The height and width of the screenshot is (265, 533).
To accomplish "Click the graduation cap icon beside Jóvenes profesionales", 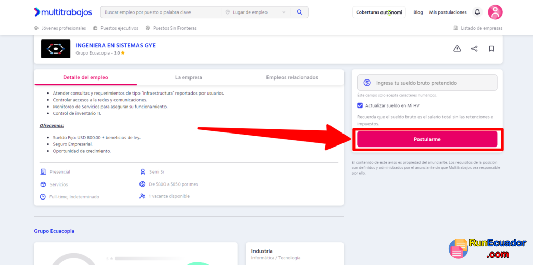I will coord(36,28).
